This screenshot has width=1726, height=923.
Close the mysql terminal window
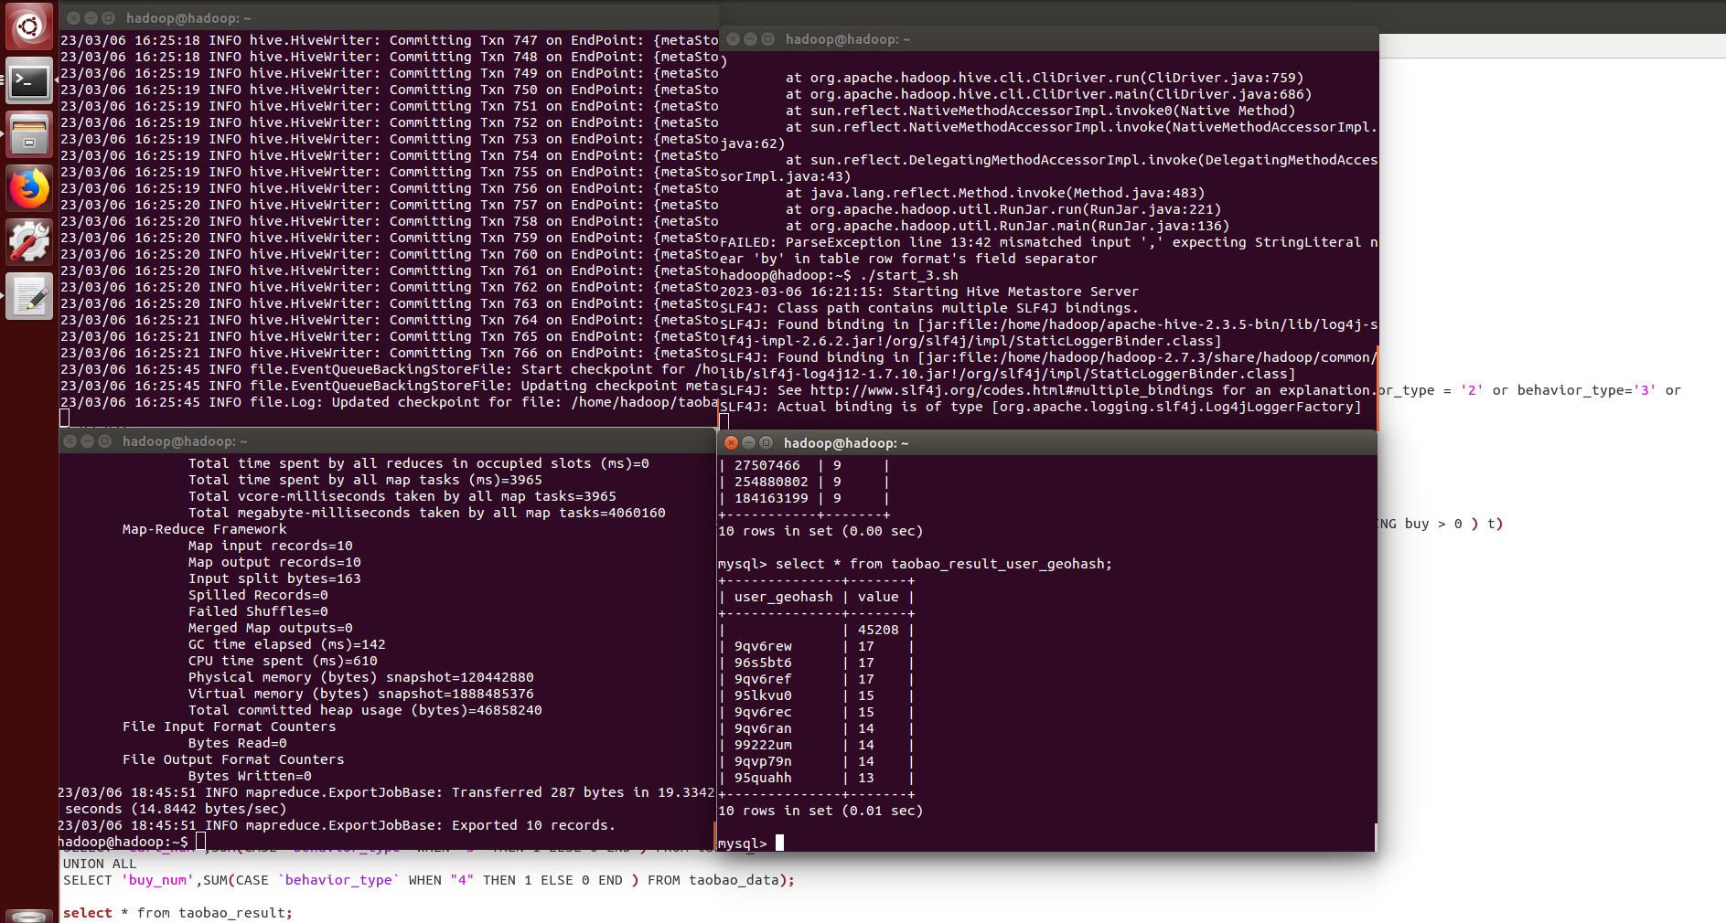click(731, 443)
